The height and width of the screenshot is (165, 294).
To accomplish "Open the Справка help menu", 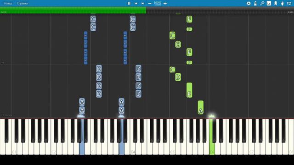I will 22,3.
